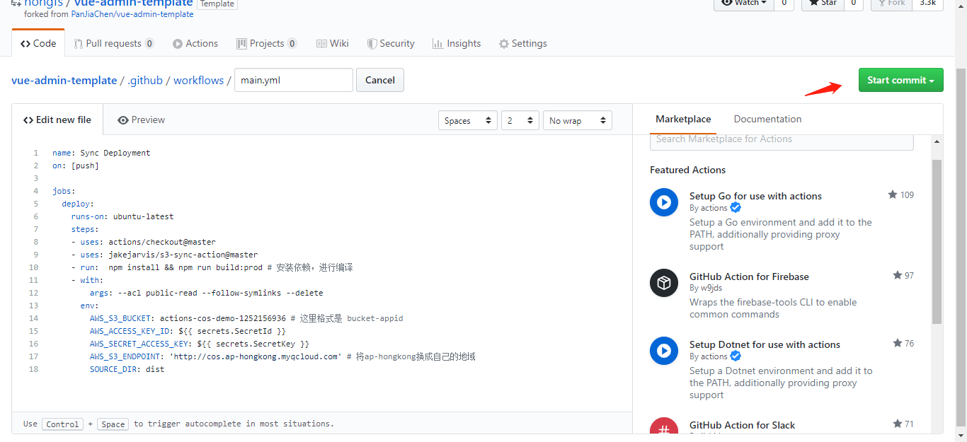
Task: Click the "AWS_SECRET_ACCESS_KEY" line
Action: tap(200, 344)
